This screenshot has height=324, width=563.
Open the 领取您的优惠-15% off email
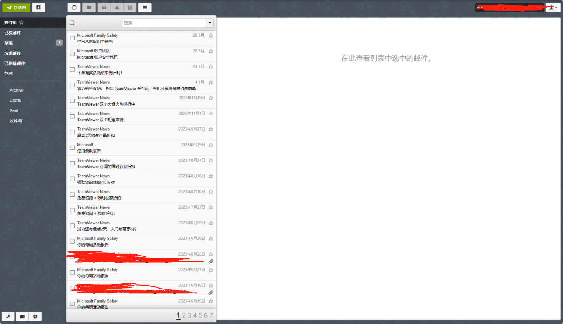click(x=141, y=179)
